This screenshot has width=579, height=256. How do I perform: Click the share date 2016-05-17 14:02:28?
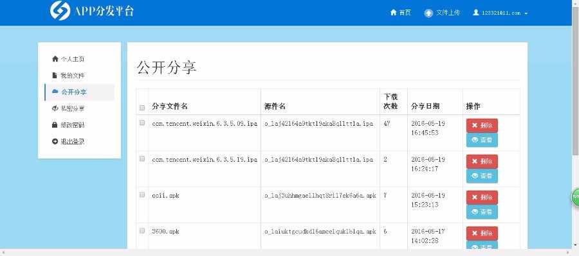point(428,236)
